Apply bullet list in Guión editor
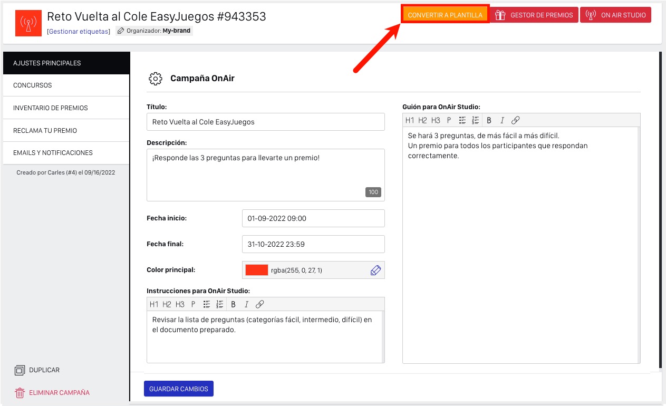This screenshot has width=666, height=406. pyautogui.click(x=462, y=120)
